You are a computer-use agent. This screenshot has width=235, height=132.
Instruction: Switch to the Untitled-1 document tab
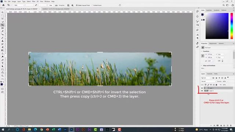tap(56, 9)
